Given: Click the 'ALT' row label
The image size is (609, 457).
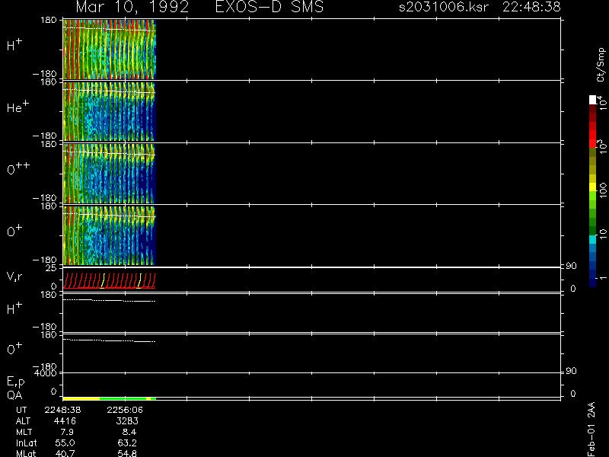Looking at the screenshot, I should (x=23, y=421).
